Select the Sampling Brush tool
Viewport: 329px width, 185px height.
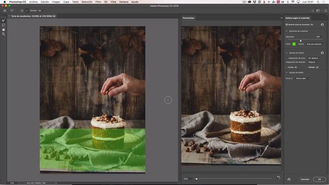(4, 21)
